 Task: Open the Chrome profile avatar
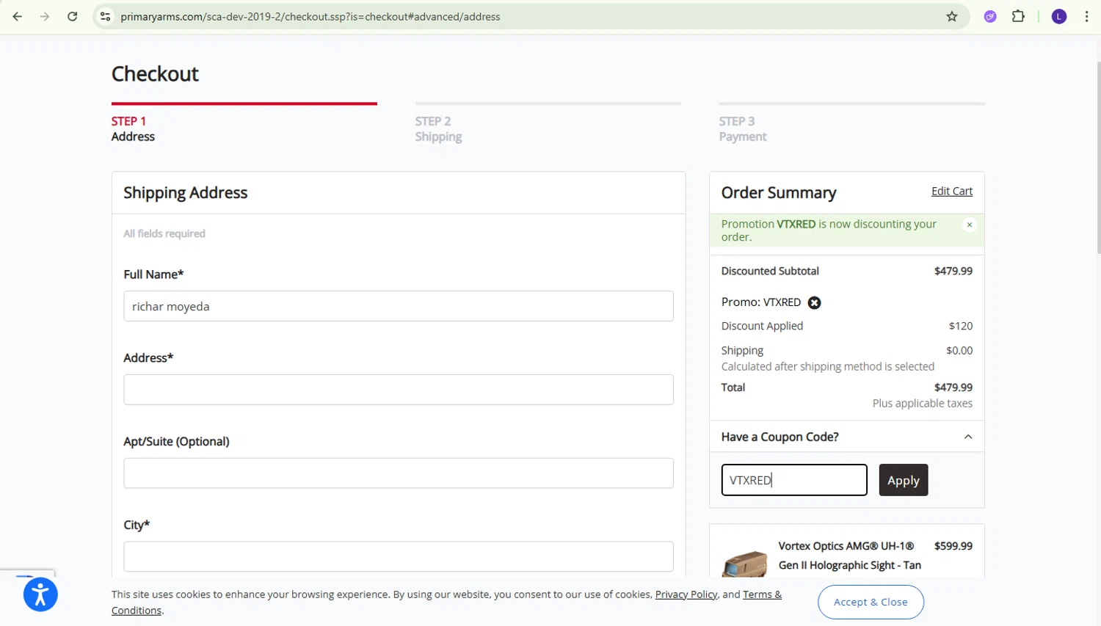pyautogui.click(x=1058, y=16)
